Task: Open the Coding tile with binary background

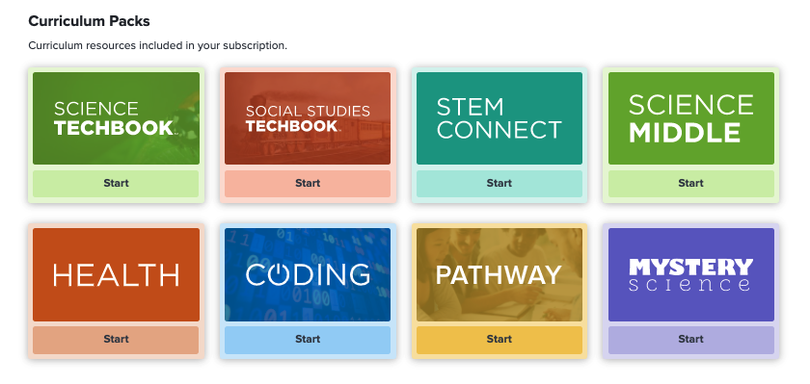Action: click(x=308, y=274)
